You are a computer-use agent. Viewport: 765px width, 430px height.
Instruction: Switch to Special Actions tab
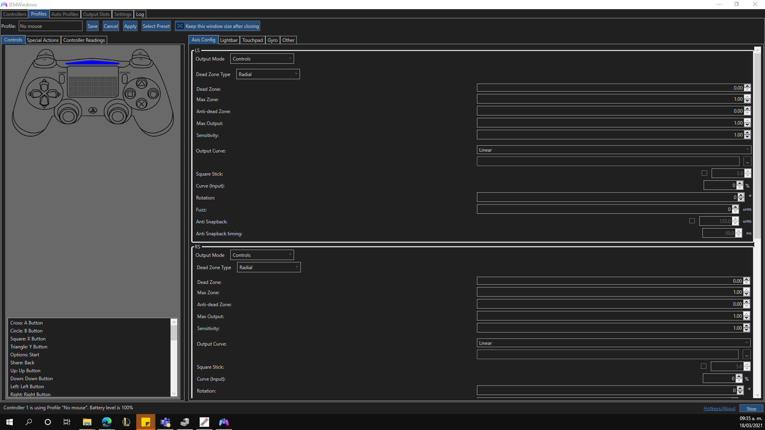pyautogui.click(x=43, y=40)
